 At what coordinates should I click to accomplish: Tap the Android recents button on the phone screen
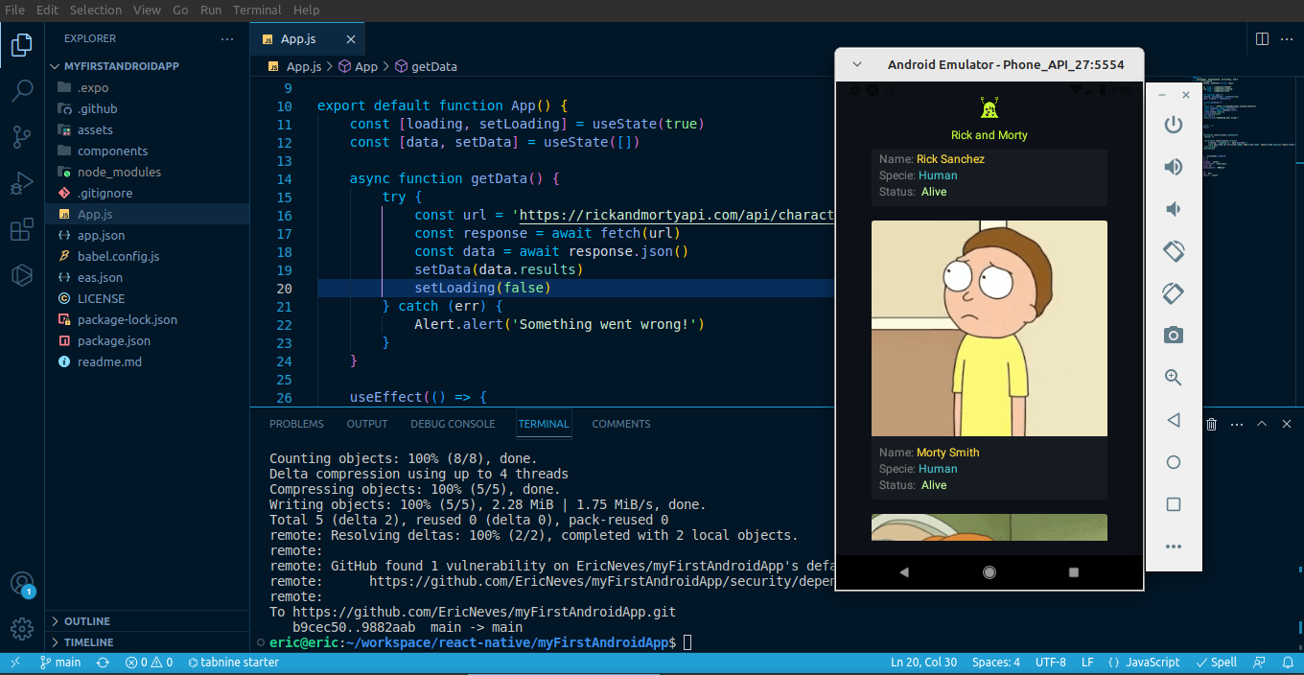pyautogui.click(x=1074, y=572)
